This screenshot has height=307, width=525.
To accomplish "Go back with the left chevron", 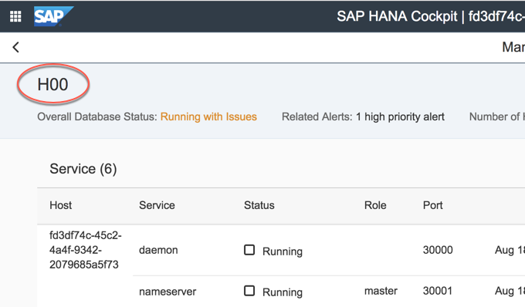I will point(15,47).
